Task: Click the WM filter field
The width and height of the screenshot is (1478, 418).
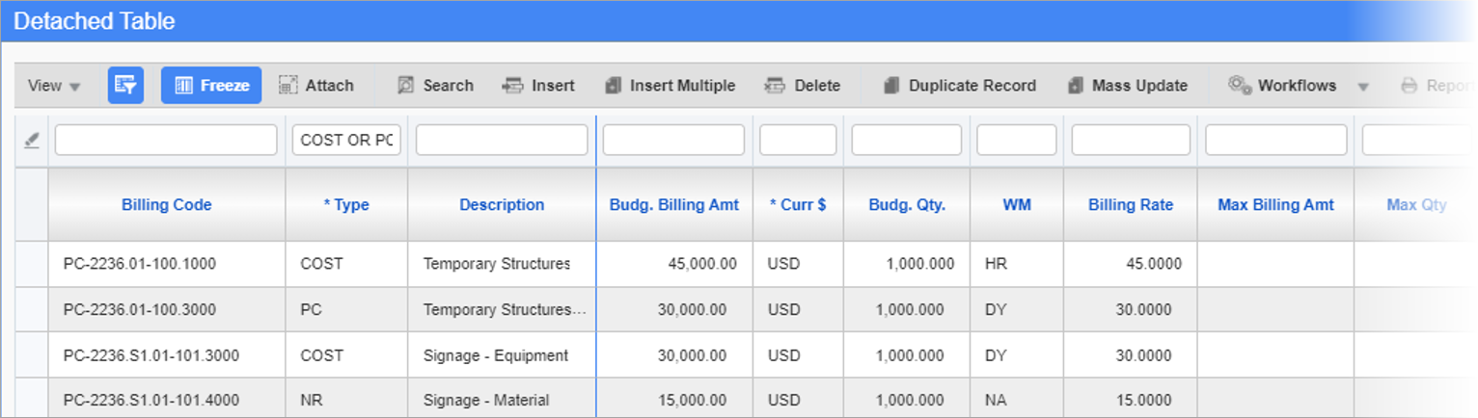Action: click(1017, 141)
